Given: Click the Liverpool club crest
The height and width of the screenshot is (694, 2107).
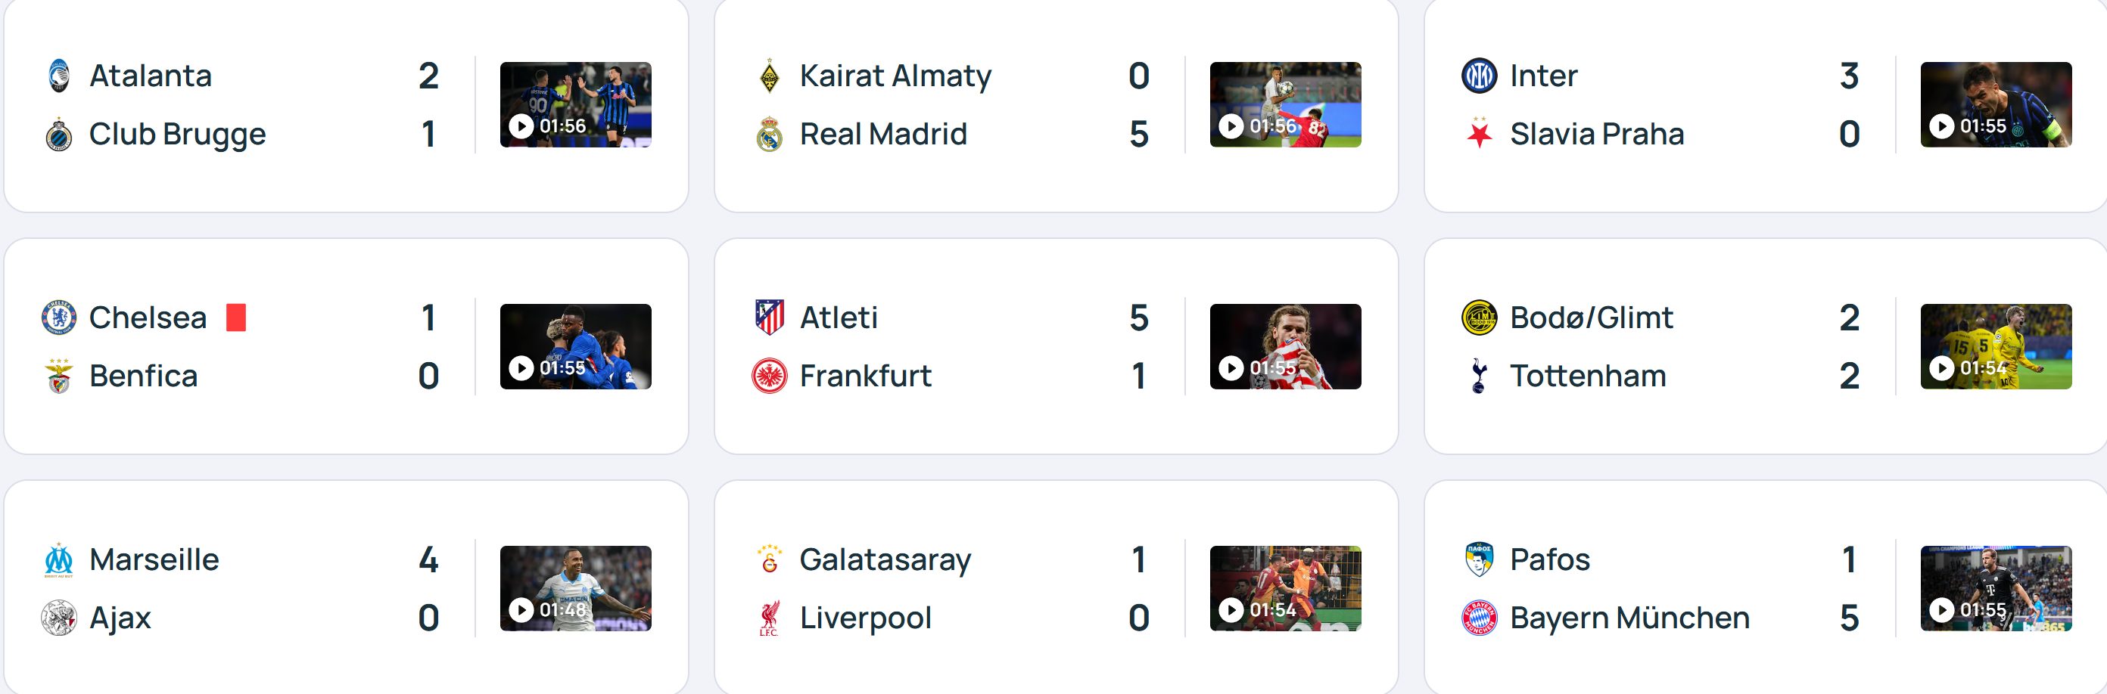Looking at the screenshot, I should (x=769, y=618).
